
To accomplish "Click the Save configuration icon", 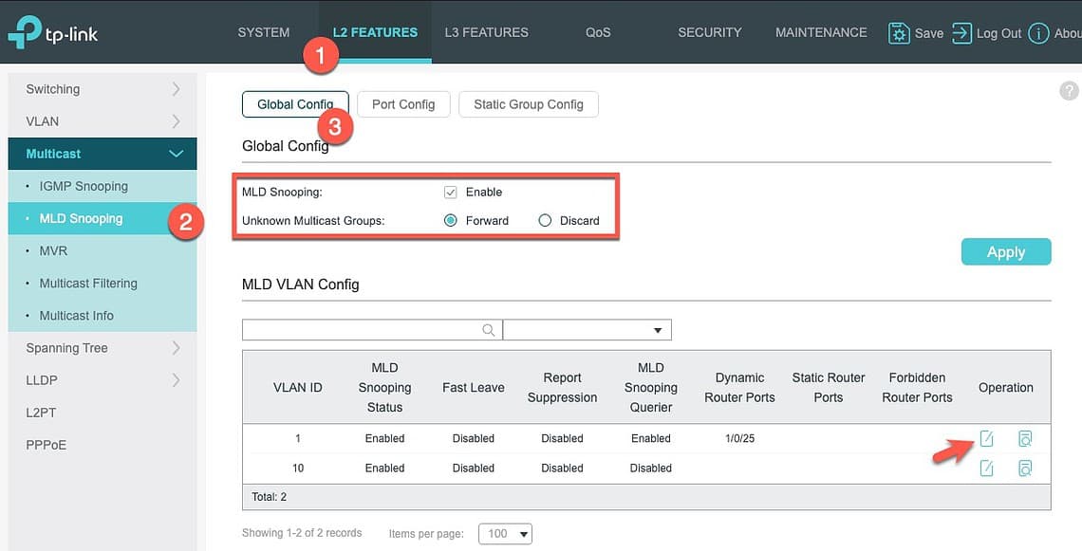I will pos(899,32).
